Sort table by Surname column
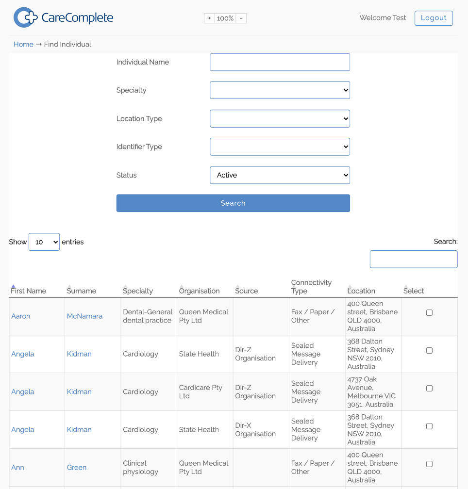 82,291
